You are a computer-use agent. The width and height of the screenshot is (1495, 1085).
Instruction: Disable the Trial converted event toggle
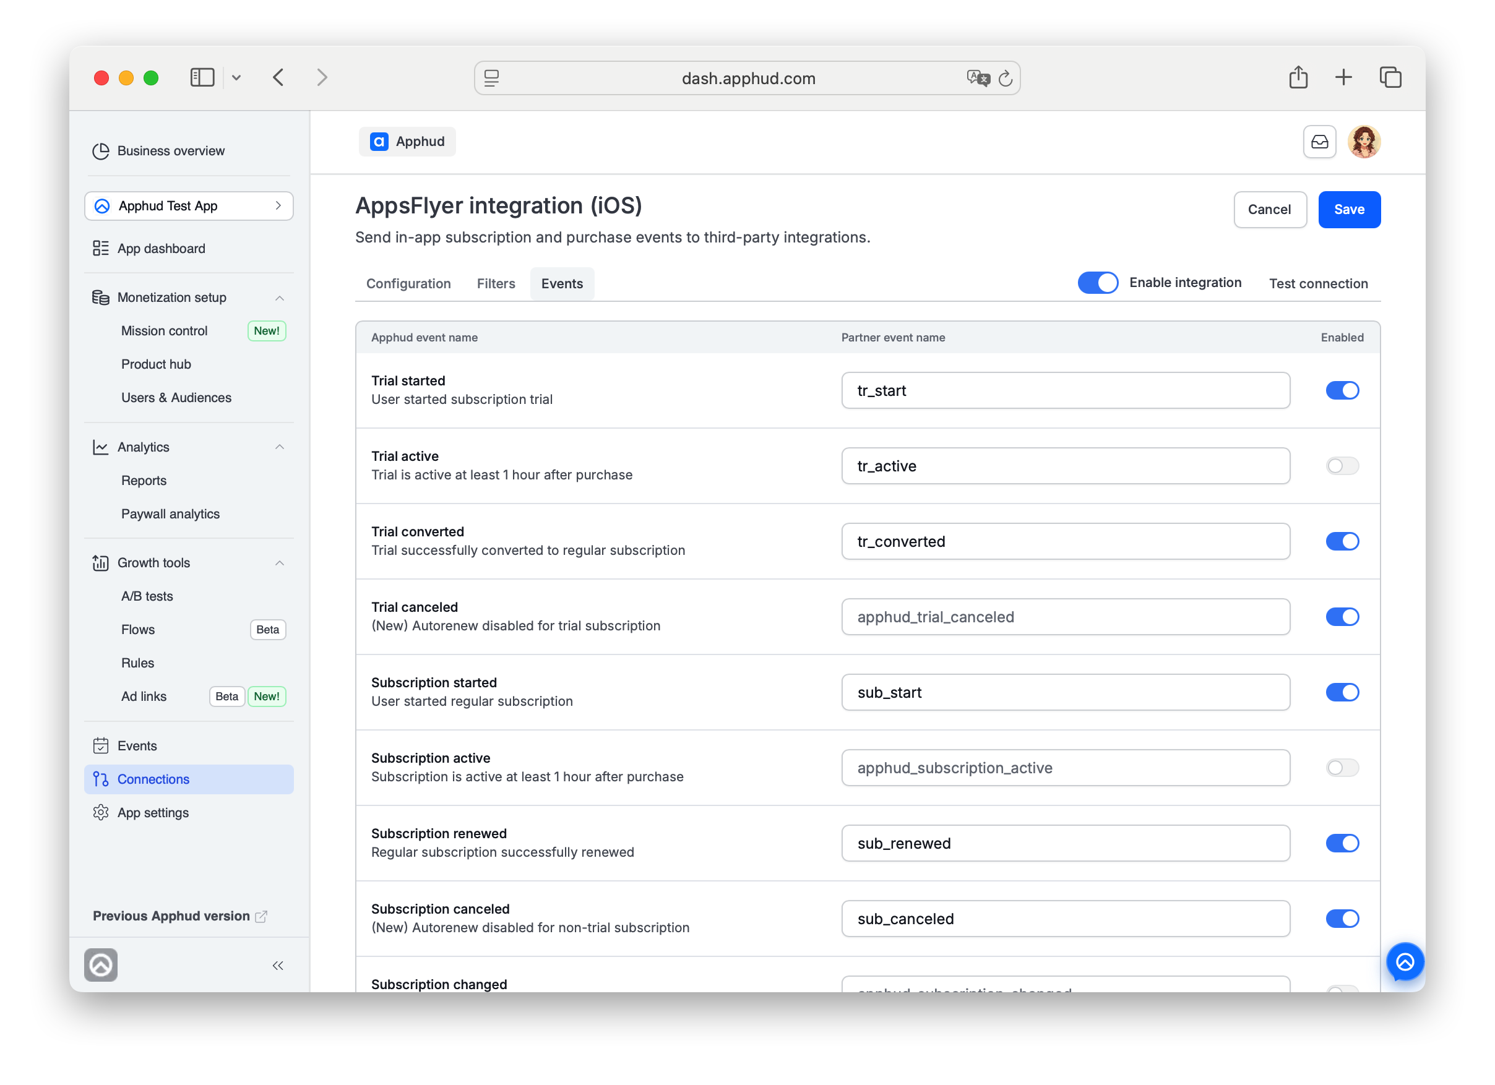(x=1342, y=541)
